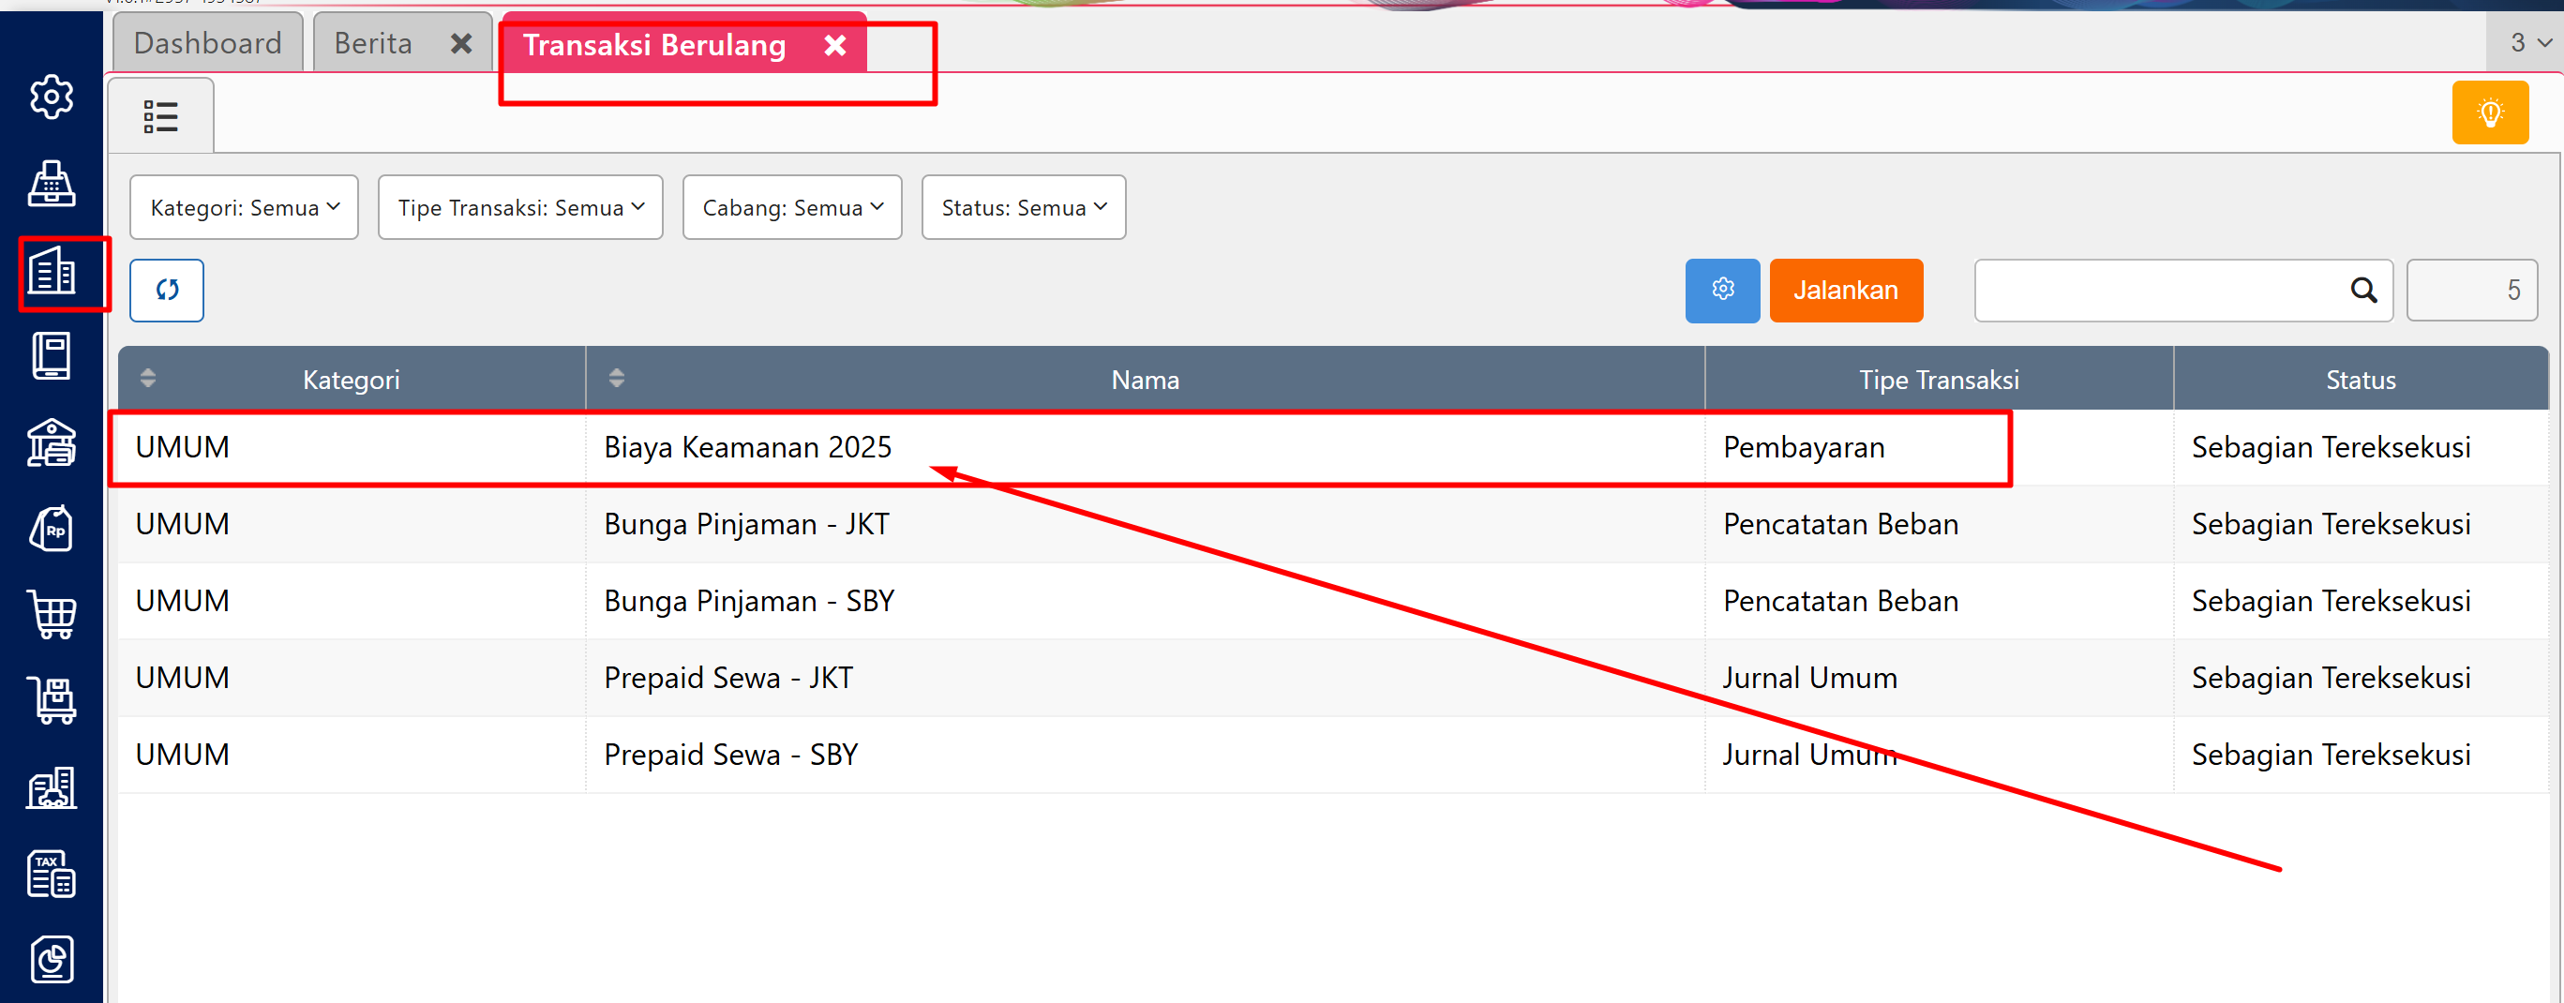Image resolution: width=2564 pixels, height=1003 pixels.
Task: Open the shopping cart purchase module
Action: [x=52, y=614]
